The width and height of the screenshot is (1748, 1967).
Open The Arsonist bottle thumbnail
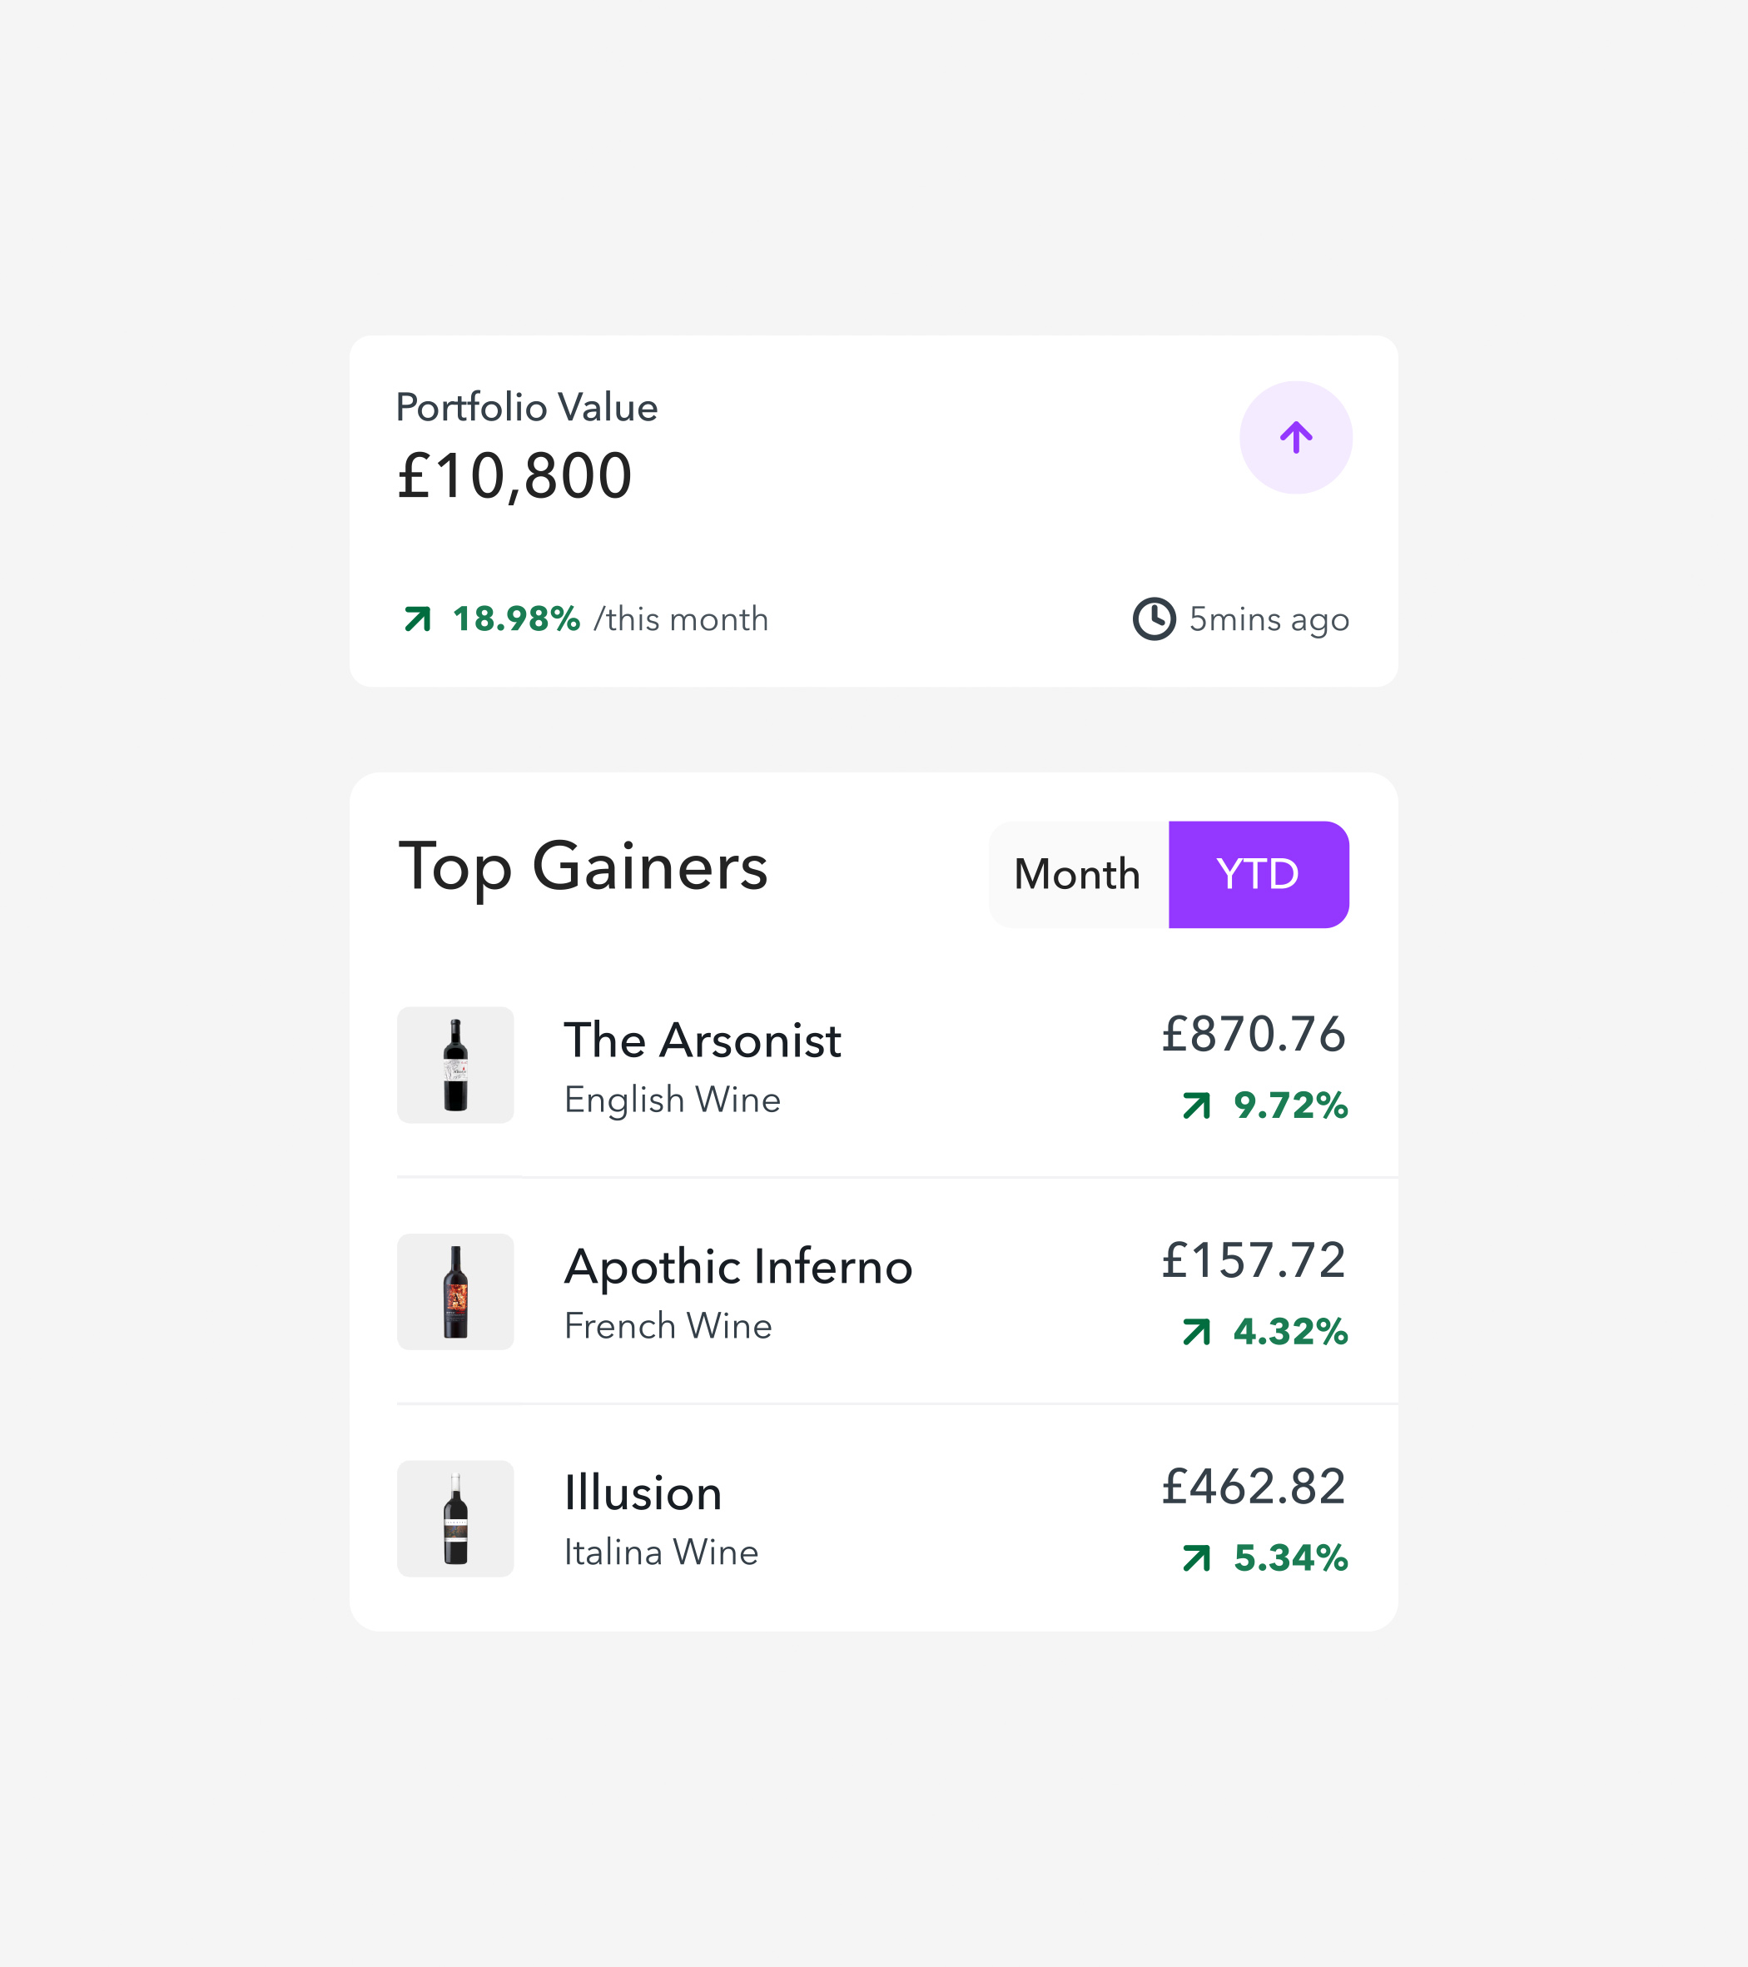coord(455,1065)
